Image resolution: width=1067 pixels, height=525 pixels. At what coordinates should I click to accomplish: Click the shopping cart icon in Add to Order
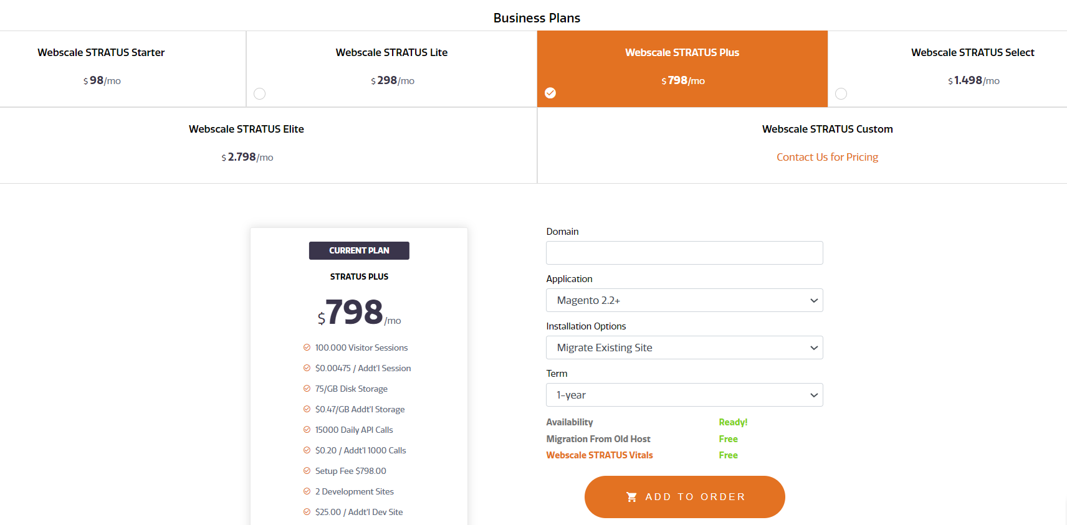[x=631, y=497]
